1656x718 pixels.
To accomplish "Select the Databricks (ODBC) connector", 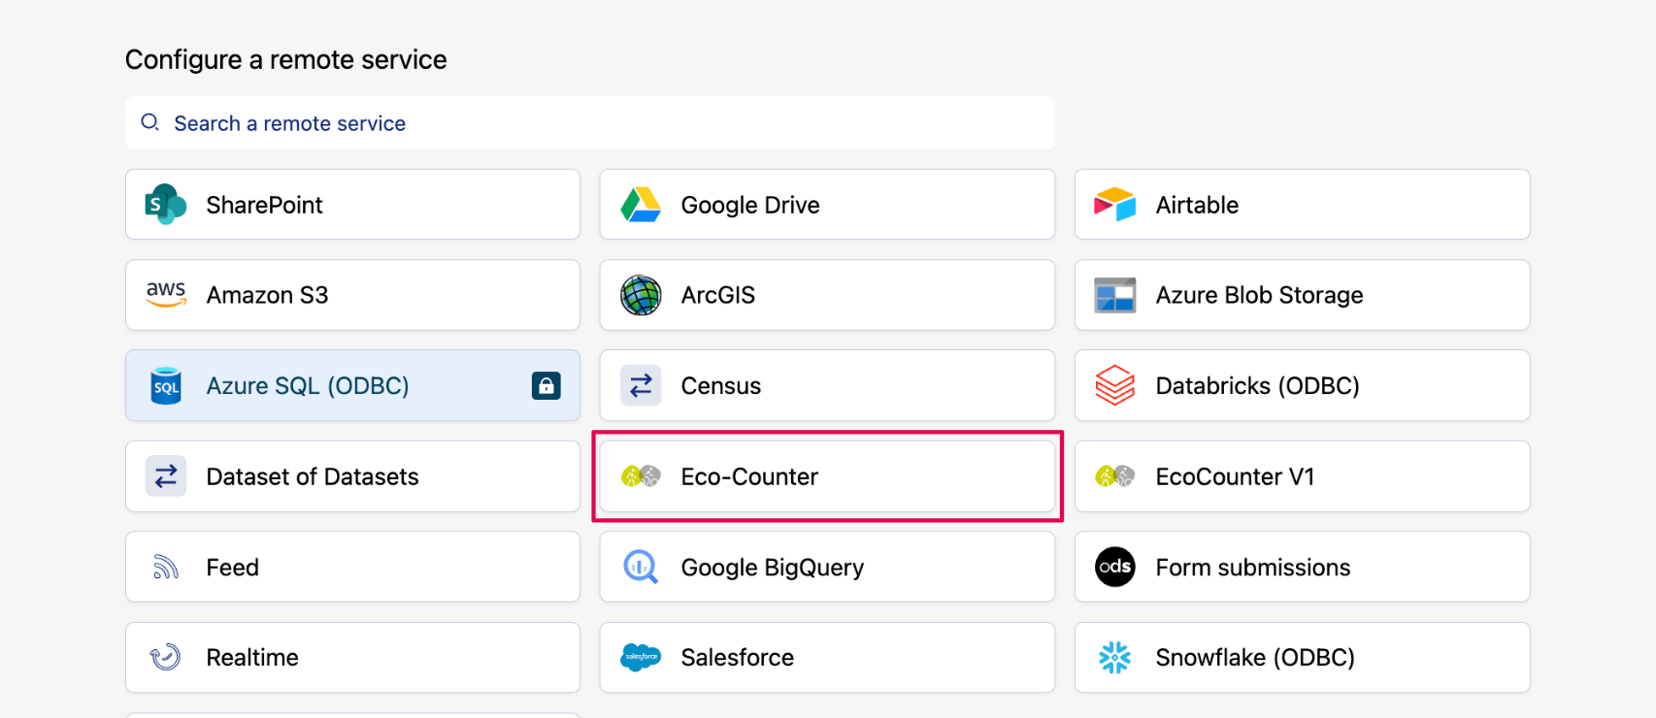I will 1302,385.
